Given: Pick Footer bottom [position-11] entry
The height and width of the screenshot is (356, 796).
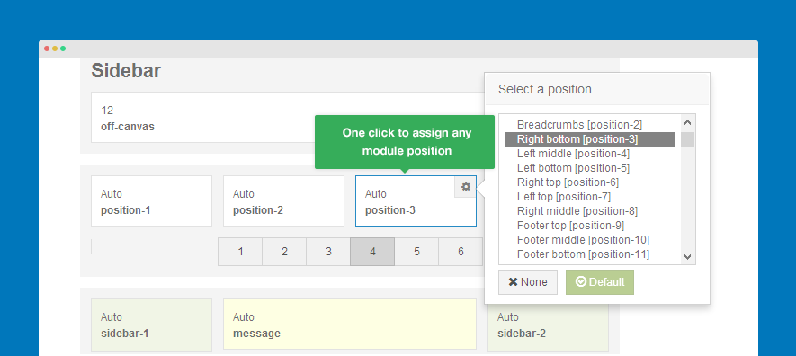Looking at the screenshot, I should pyautogui.click(x=583, y=254).
